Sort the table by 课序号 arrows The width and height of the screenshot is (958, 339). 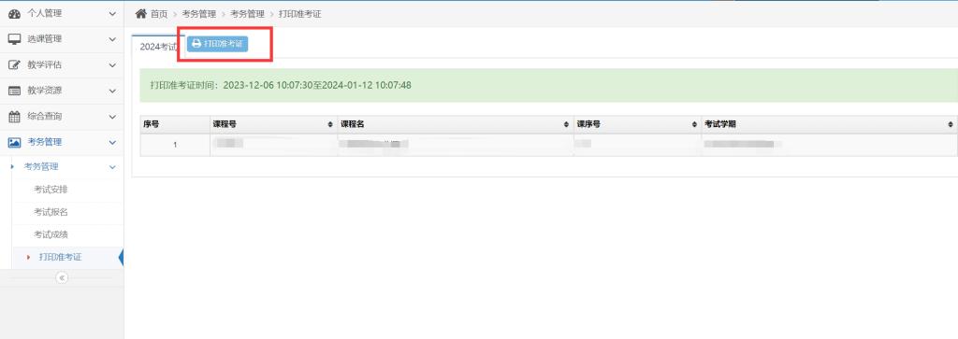[695, 124]
